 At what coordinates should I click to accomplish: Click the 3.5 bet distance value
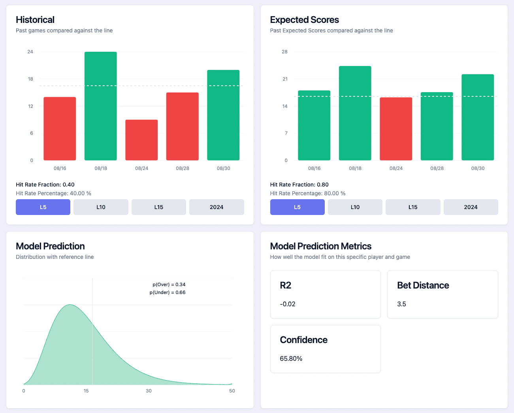(401, 304)
